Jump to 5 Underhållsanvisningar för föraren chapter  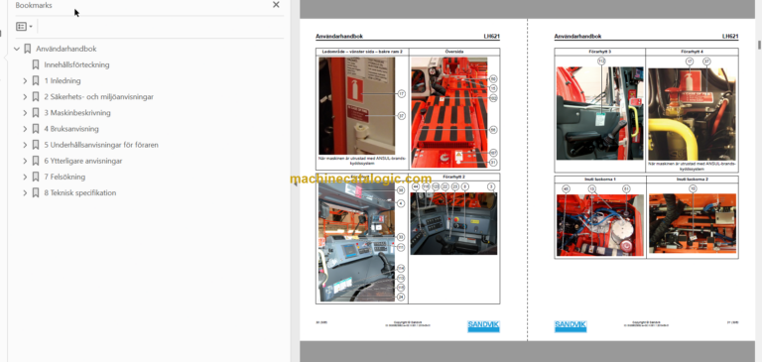pos(101,145)
